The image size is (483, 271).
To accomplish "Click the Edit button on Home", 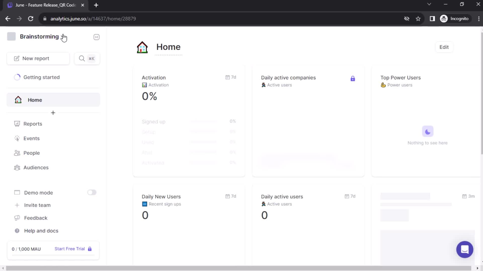I will click(x=444, y=47).
